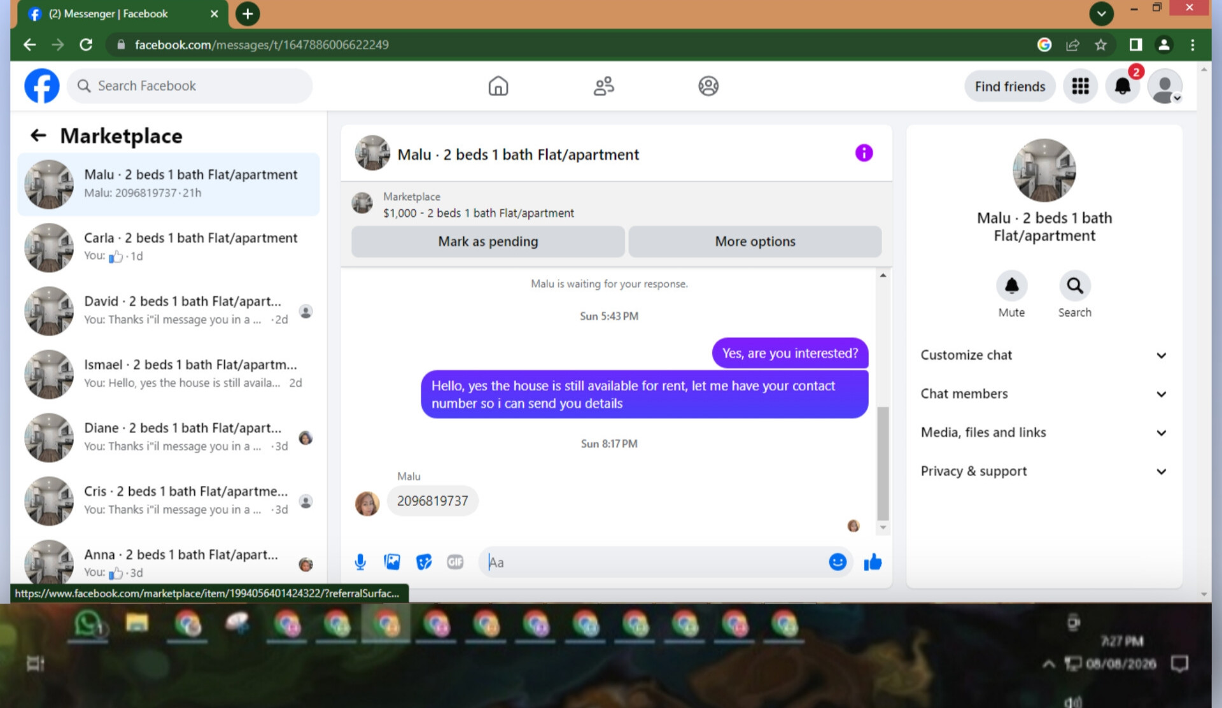The image size is (1222, 708).
Task: Open the Facebook menu grid icon
Action: pyautogui.click(x=1080, y=86)
